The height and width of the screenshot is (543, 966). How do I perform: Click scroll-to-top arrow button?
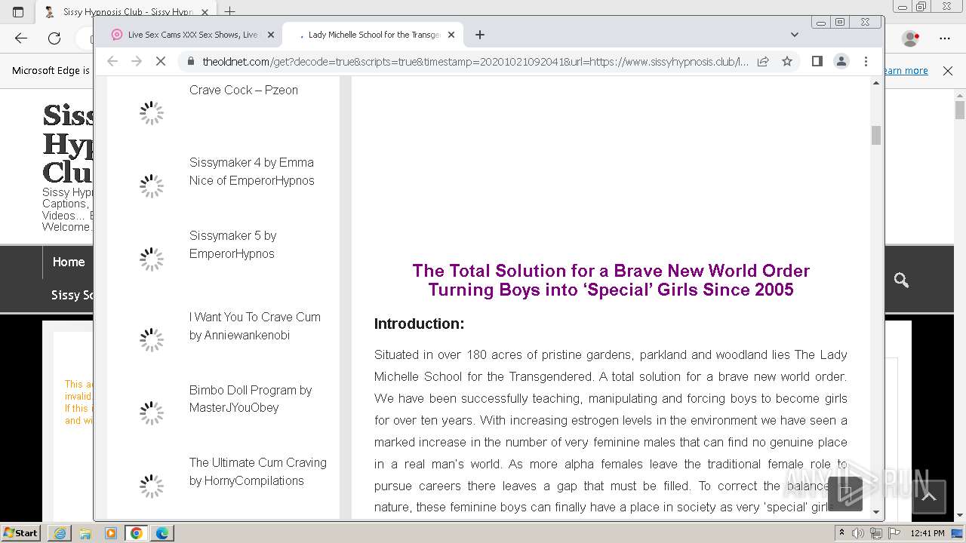pos(929,496)
